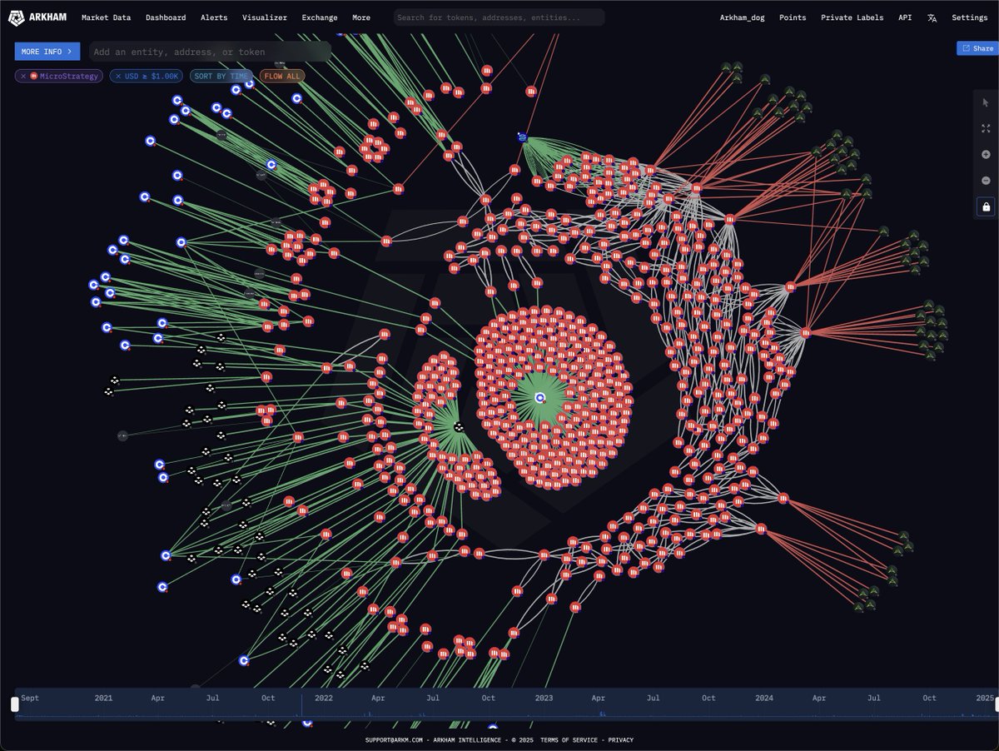999x751 pixels.
Task: Click the MicroStrategy chip label
Action: 68,76
